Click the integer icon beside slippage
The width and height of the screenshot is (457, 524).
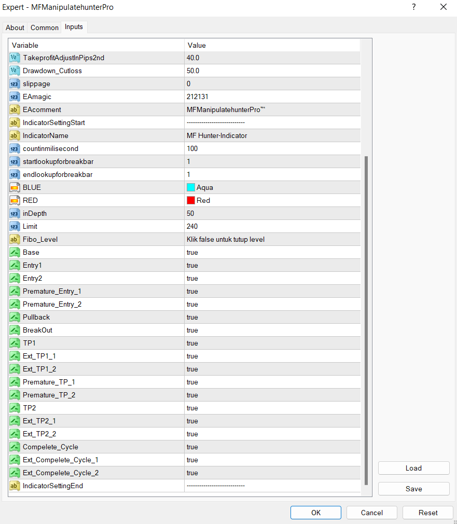(x=15, y=84)
